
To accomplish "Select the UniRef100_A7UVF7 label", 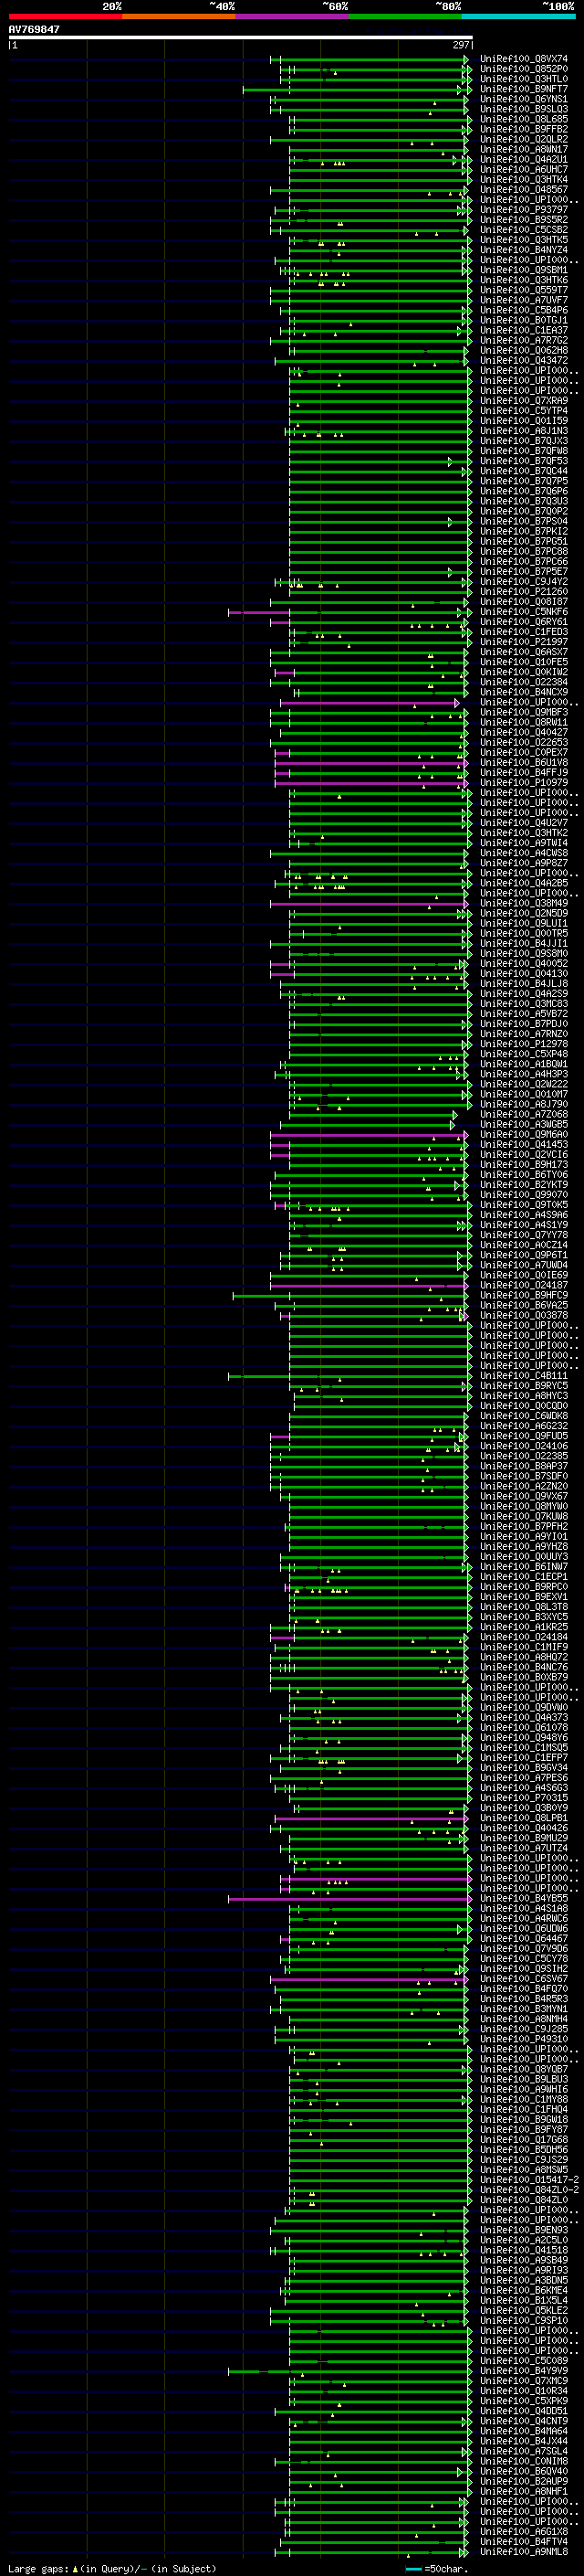I will [524, 301].
